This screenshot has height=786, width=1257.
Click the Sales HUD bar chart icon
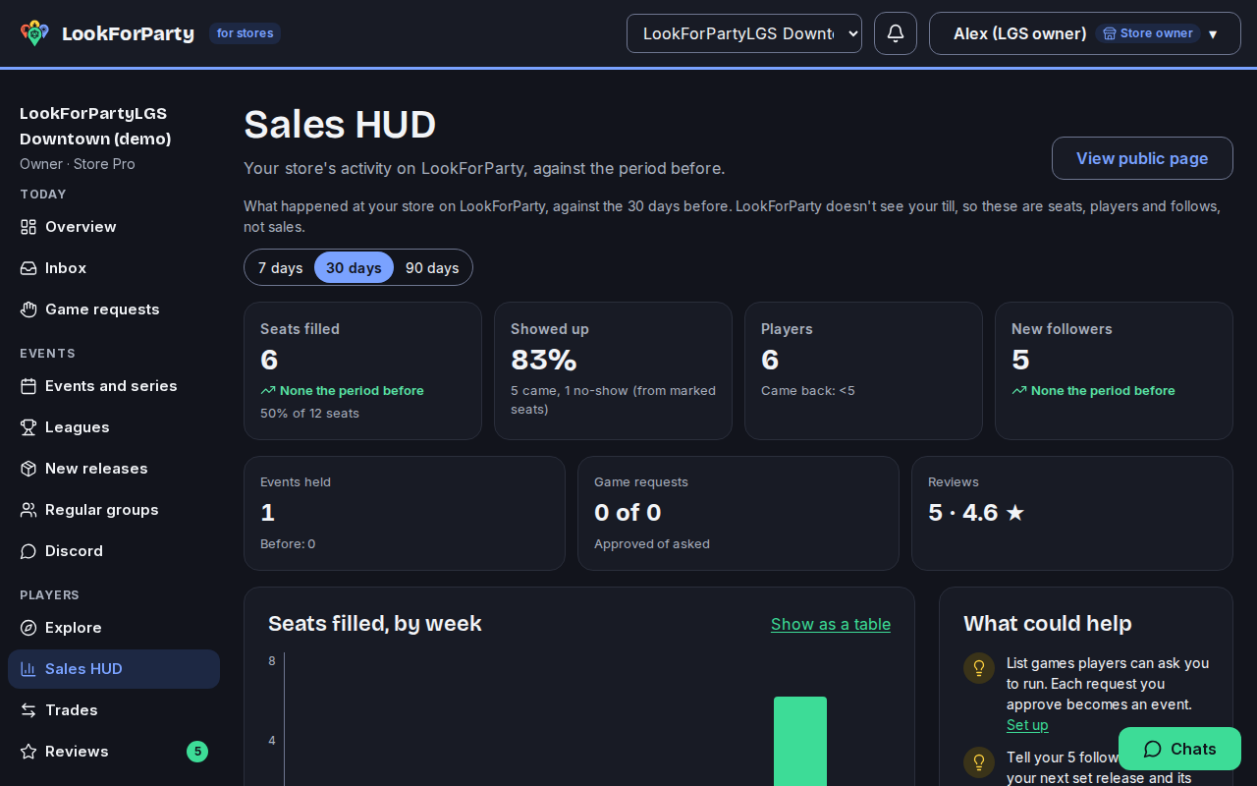[x=28, y=669]
